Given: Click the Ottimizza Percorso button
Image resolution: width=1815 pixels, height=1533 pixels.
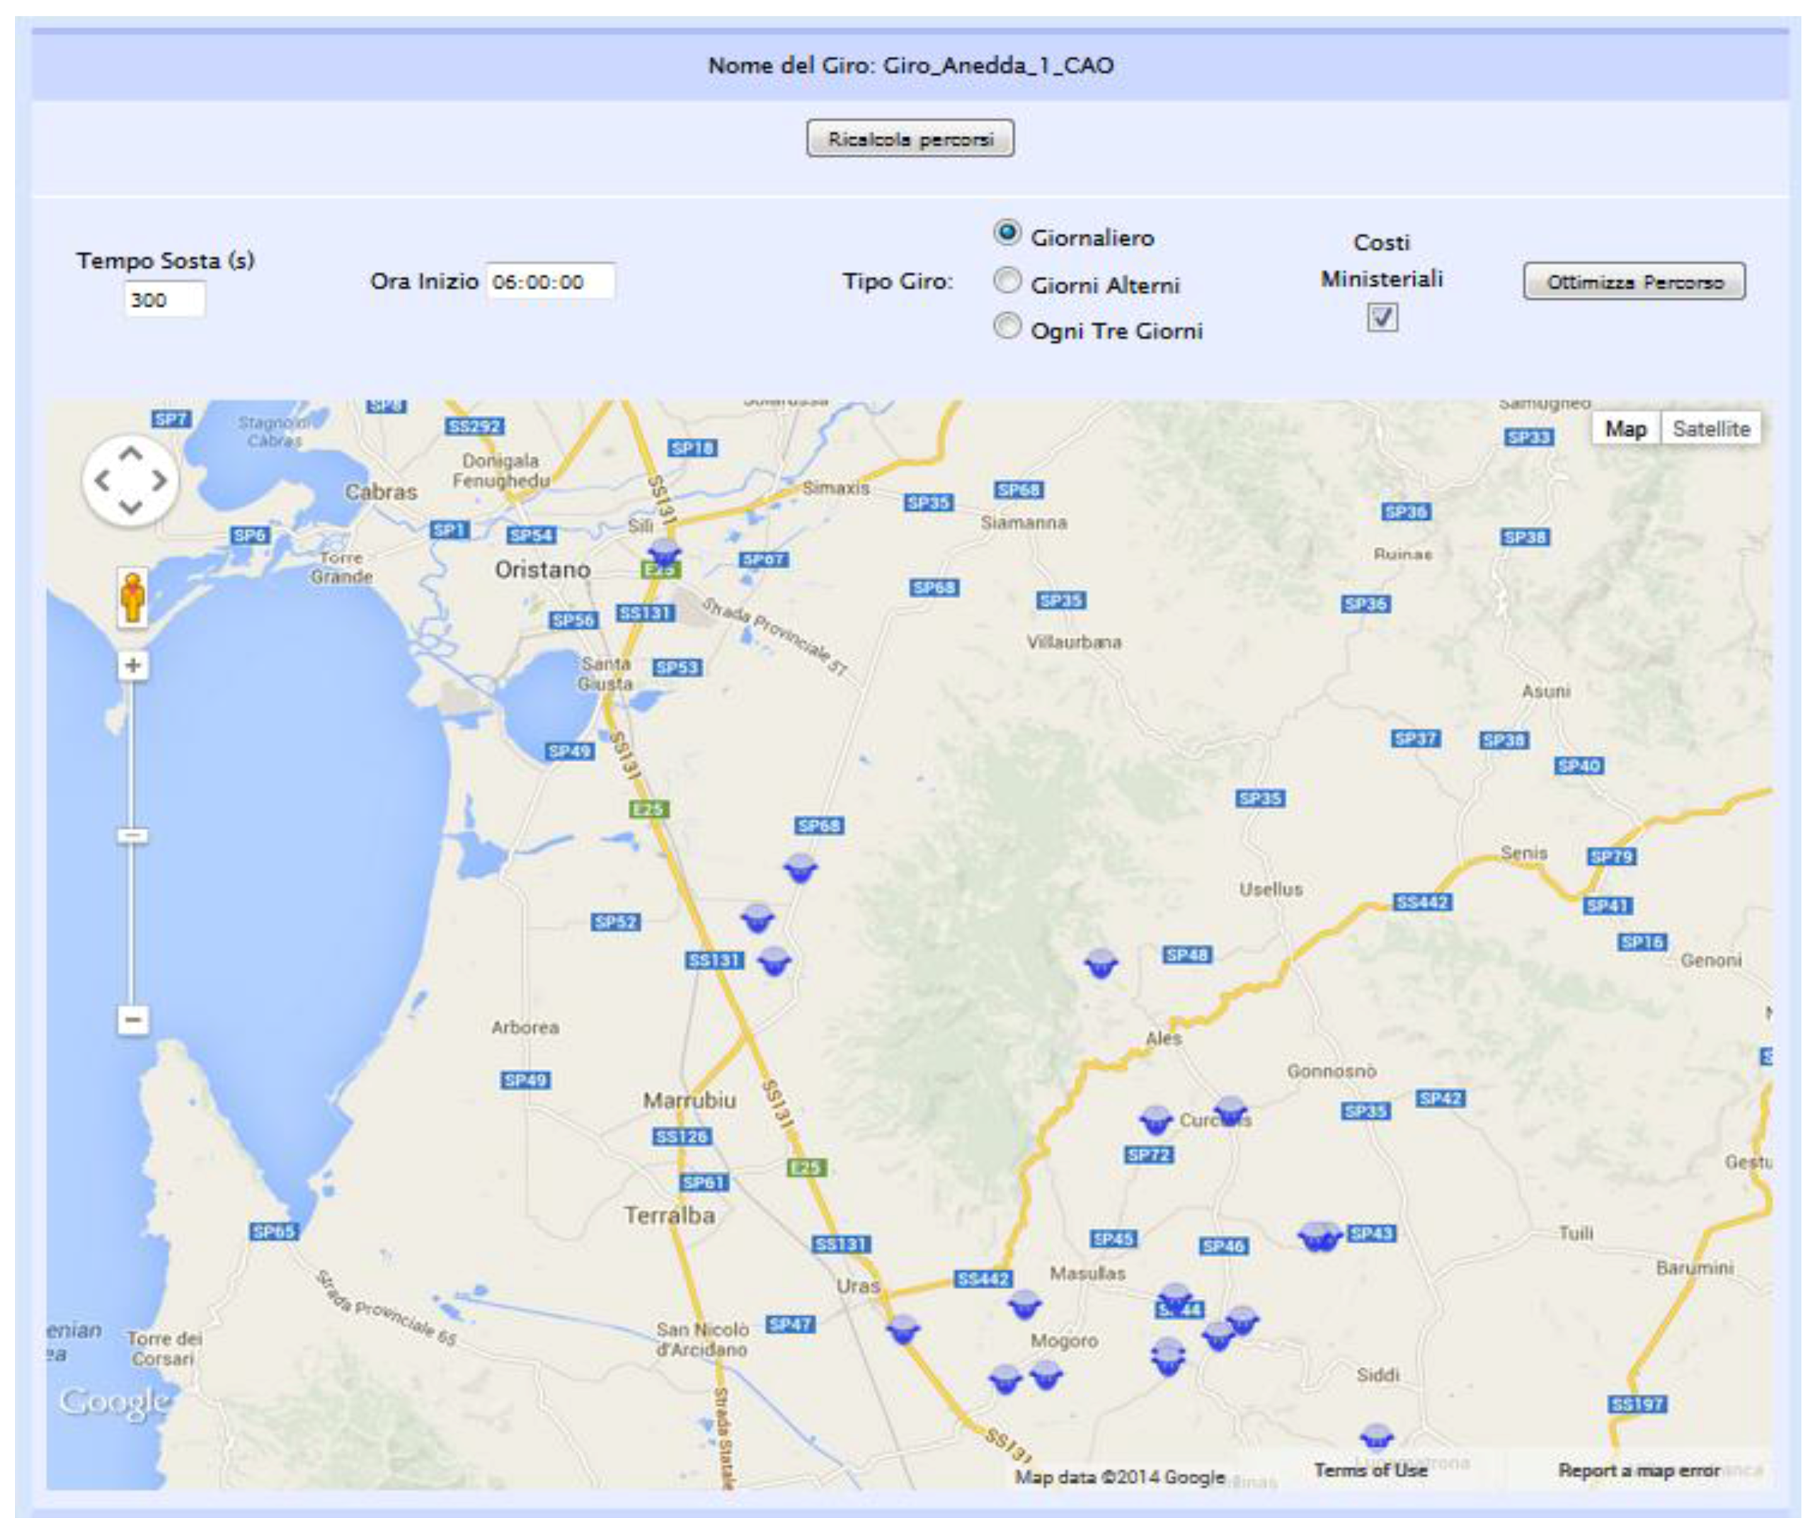Looking at the screenshot, I should pos(1634,282).
